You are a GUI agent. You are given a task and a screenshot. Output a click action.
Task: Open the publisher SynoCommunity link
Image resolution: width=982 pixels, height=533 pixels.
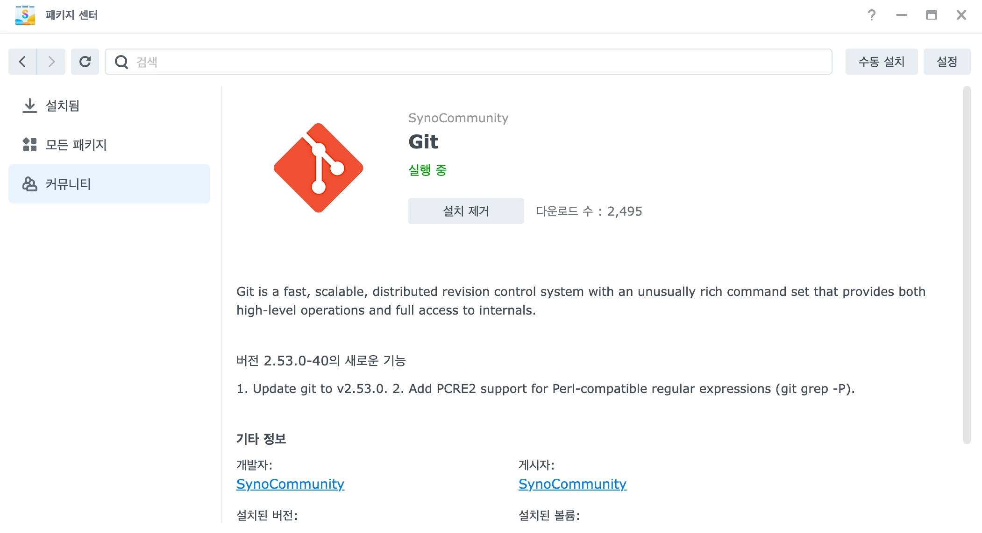pyautogui.click(x=573, y=484)
